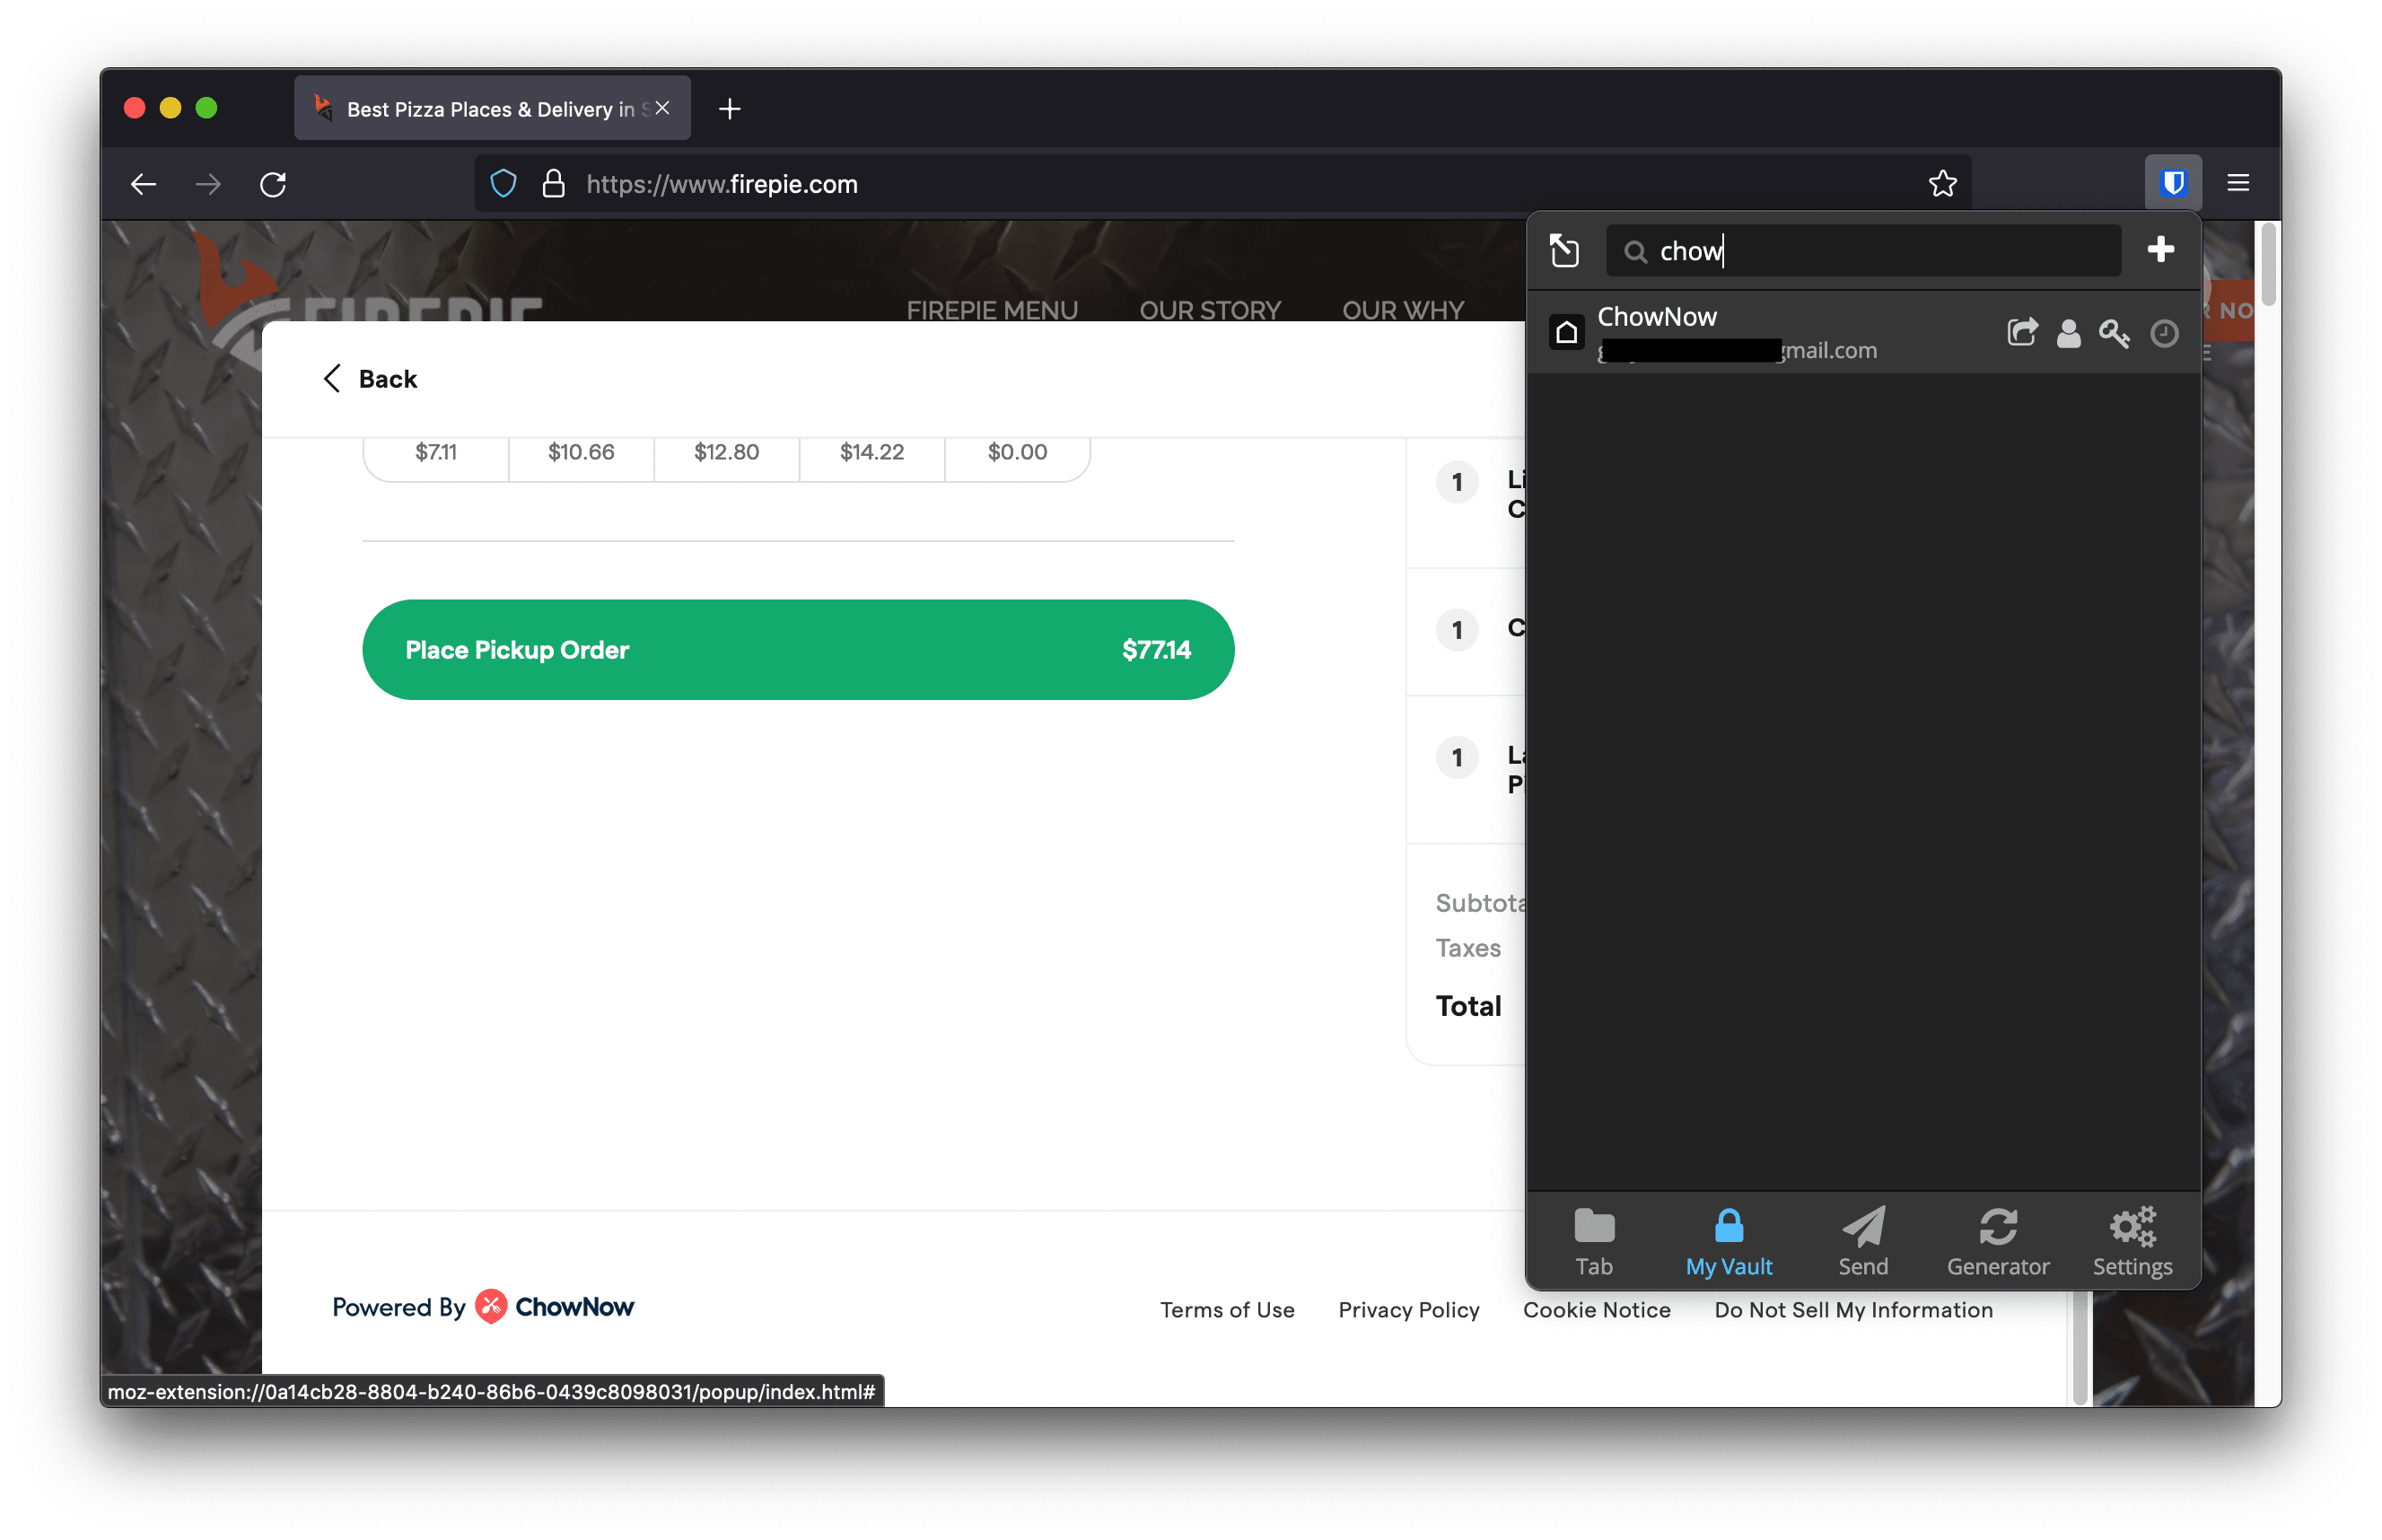2382x1540 pixels.
Task: Open the Terms of Use link
Action: 1226,1310
